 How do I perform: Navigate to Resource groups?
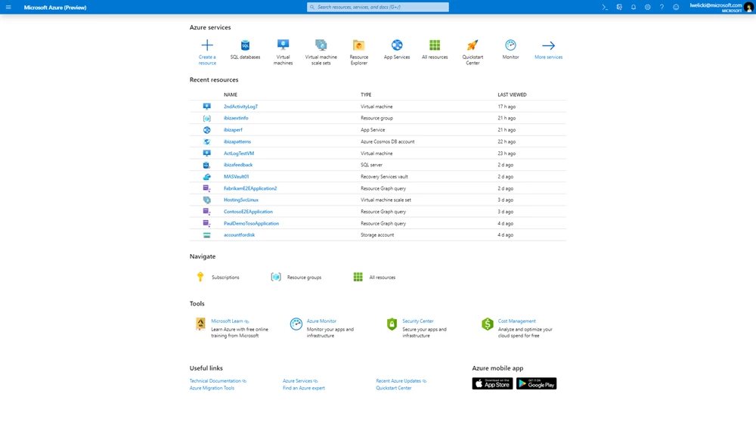point(304,278)
